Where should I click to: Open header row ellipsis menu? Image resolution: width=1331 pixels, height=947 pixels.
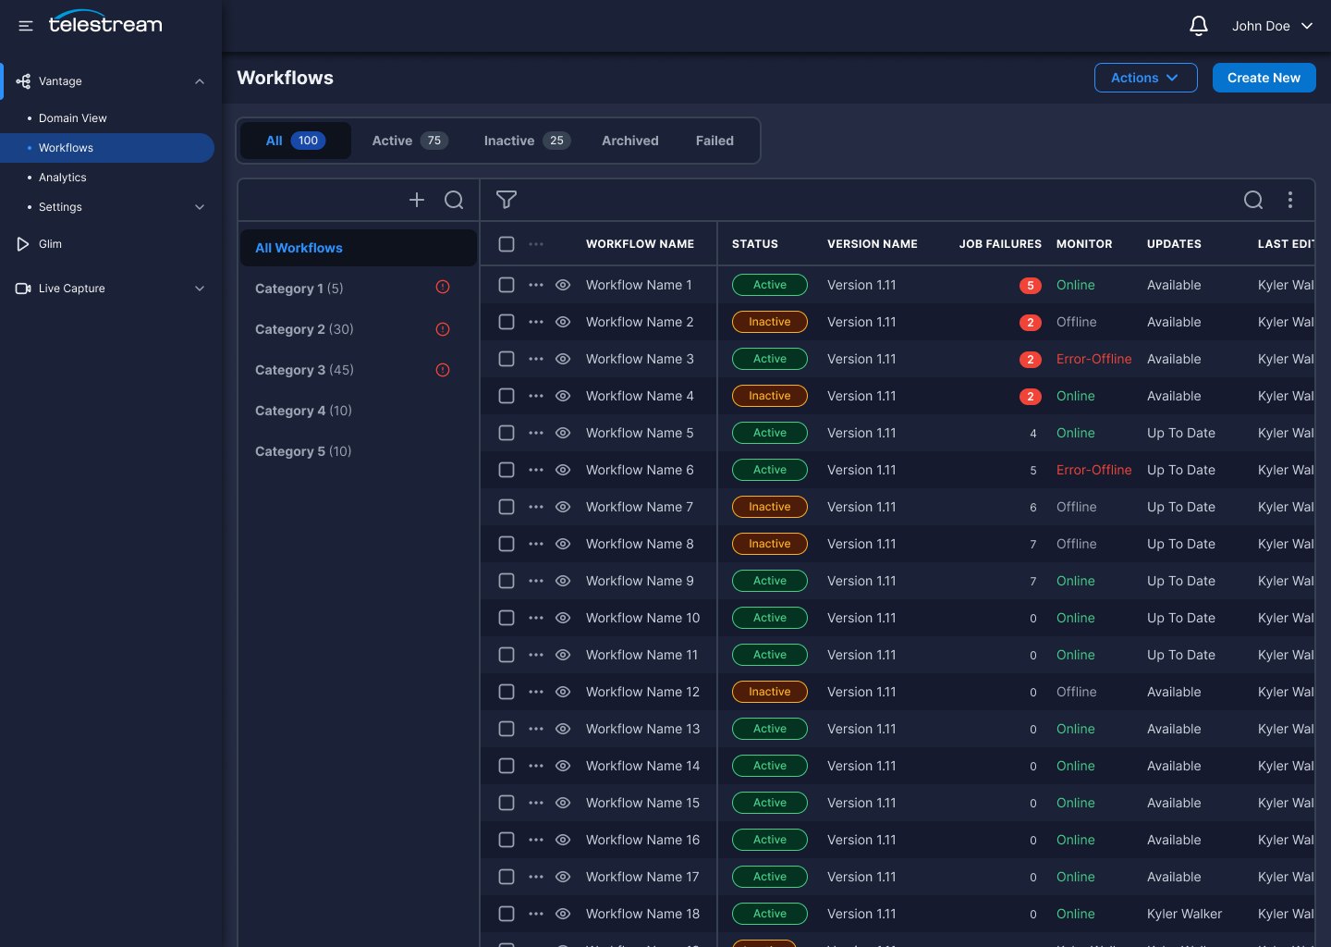536,244
